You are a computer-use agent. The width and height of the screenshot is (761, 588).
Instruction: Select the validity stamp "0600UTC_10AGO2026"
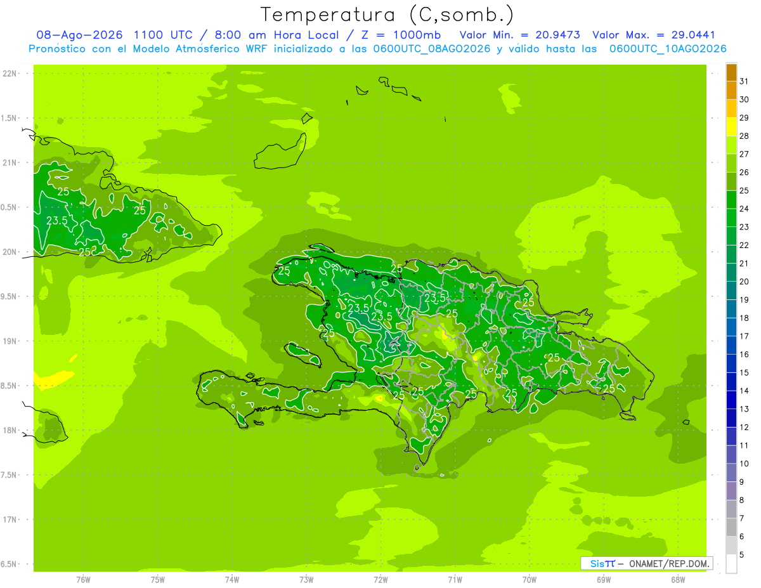point(668,49)
